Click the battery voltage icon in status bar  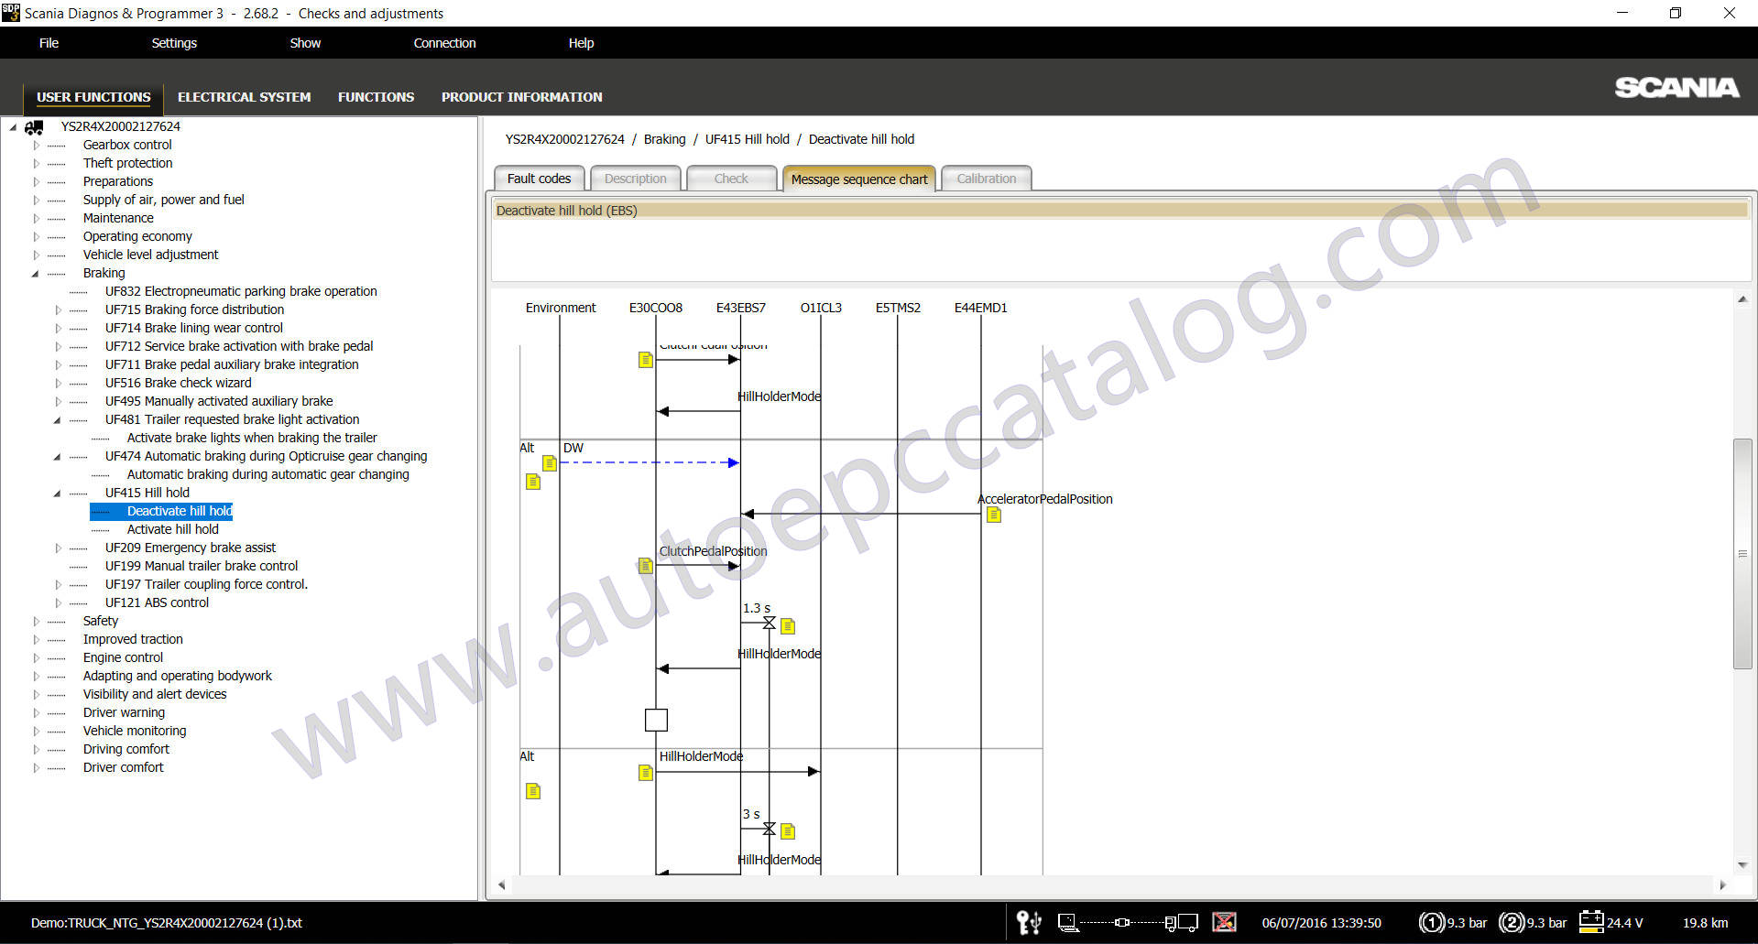[x=1591, y=922]
